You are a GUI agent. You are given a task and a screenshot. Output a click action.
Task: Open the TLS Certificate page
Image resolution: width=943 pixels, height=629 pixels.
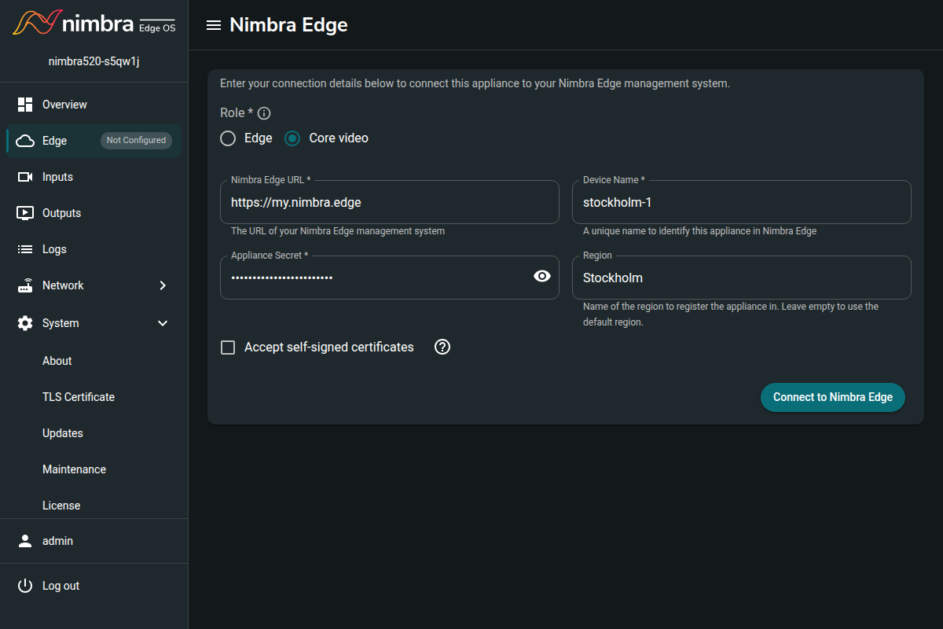[94, 397]
